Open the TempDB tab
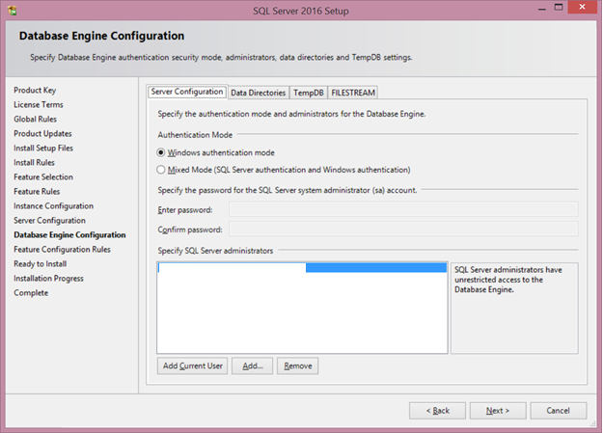 pyautogui.click(x=309, y=93)
